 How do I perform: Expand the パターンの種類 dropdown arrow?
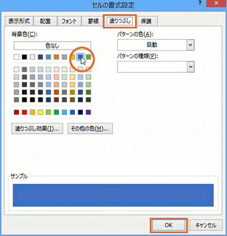click(x=191, y=67)
